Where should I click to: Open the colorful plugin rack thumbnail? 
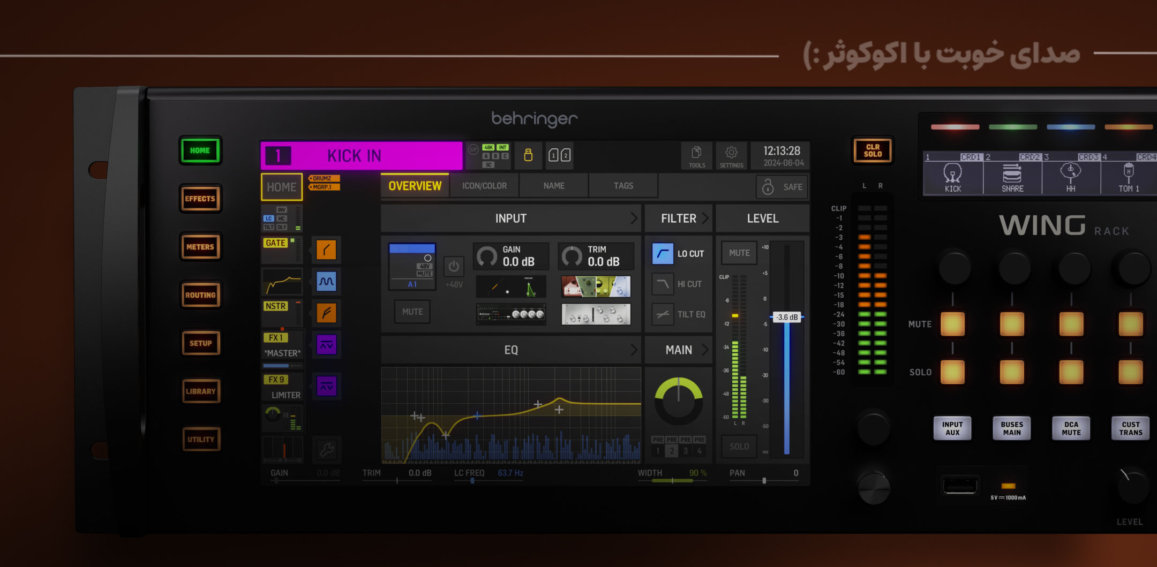[596, 286]
